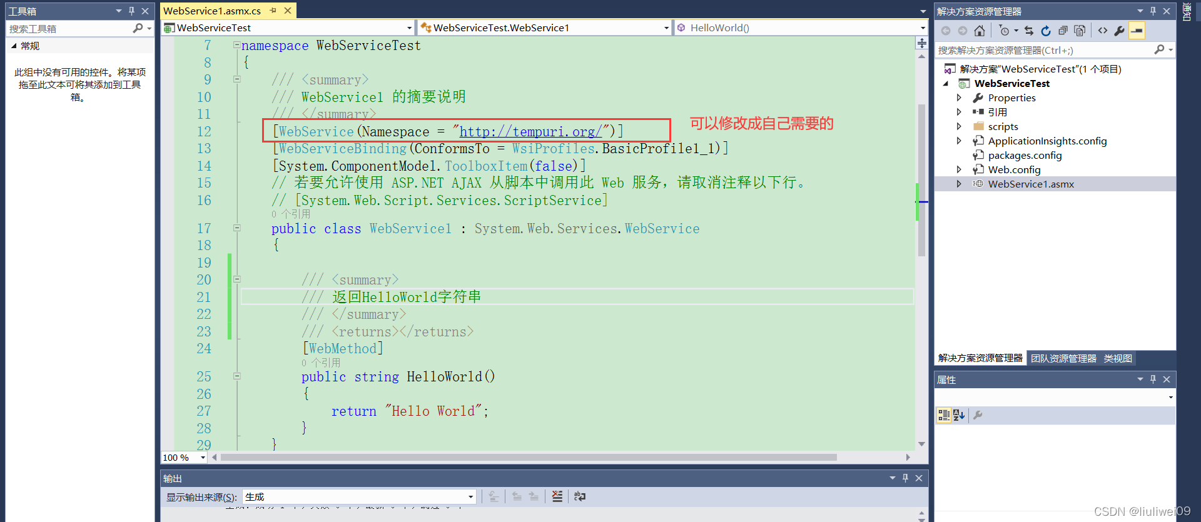Expand Web.config node
The height and width of the screenshot is (522, 1201).
tap(959, 169)
